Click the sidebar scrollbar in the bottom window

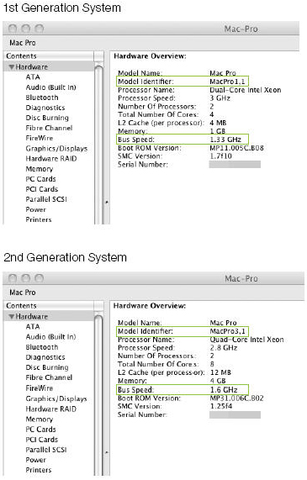coord(98,395)
